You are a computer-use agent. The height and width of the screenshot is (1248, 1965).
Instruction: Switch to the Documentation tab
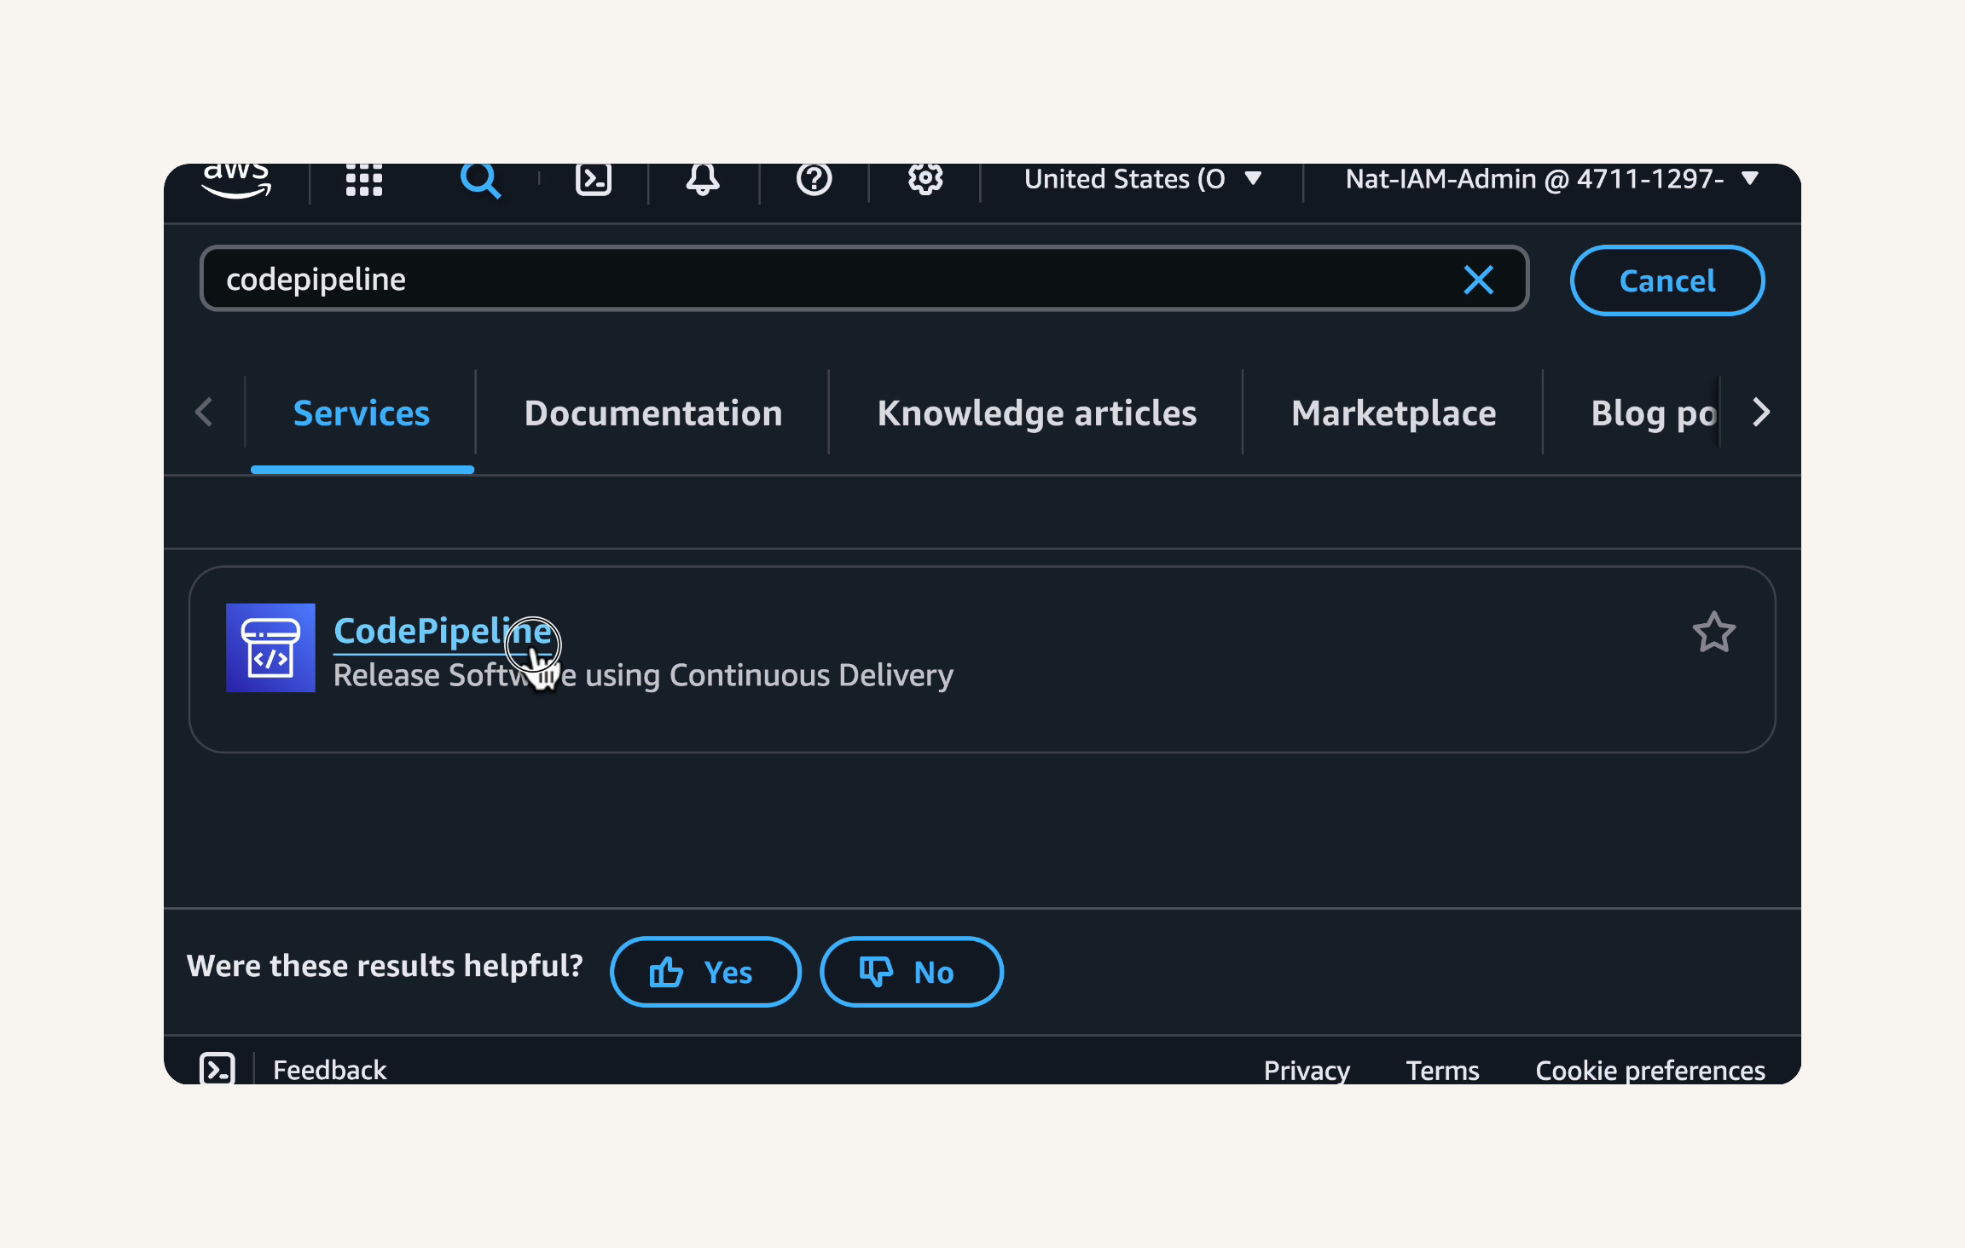[653, 413]
